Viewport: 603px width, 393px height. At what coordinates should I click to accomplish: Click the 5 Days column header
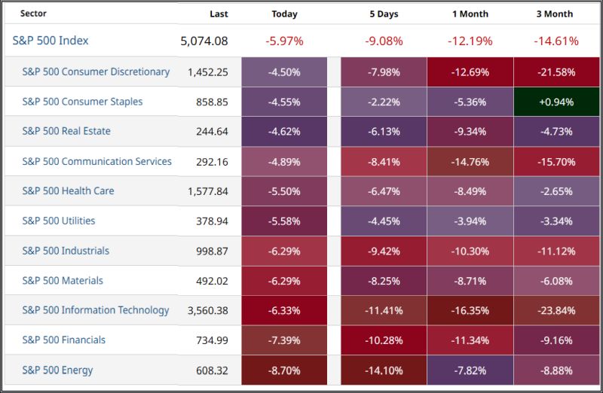pos(384,14)
